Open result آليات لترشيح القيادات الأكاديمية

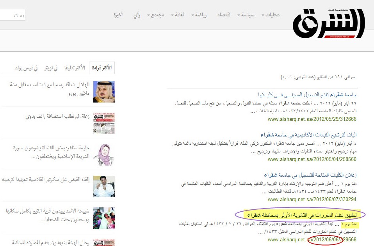point(309,135)
